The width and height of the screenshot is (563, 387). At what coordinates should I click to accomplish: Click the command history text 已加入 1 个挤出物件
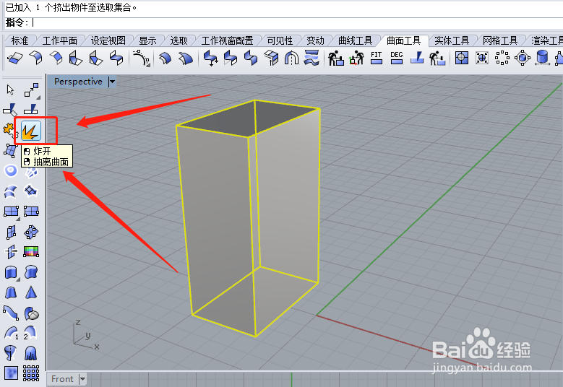pos(72,7)
